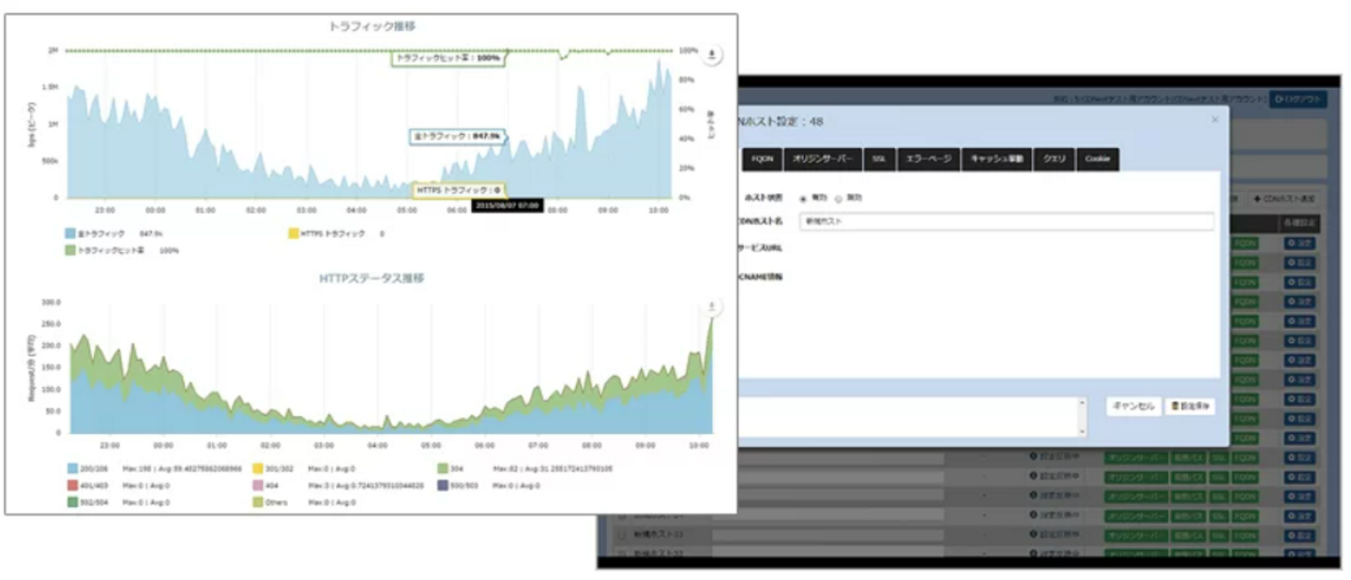Click the down arrow of the dialog textarea scrollbar
1351x580 pixels.
tap(1083, 431)
